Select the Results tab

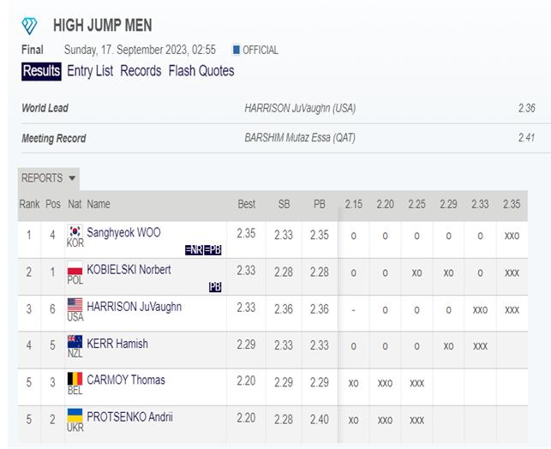point(41,71)
